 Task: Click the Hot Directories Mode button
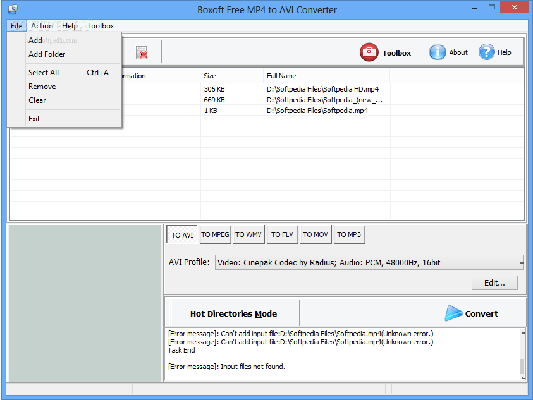click(233, 313)
